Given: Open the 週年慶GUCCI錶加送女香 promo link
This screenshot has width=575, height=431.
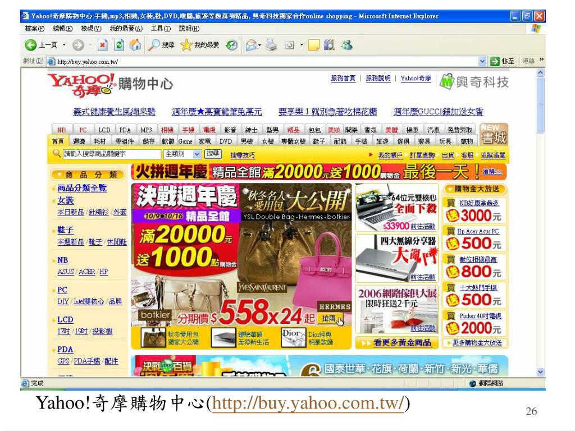Looking at the screenshot, I should 438,112.
